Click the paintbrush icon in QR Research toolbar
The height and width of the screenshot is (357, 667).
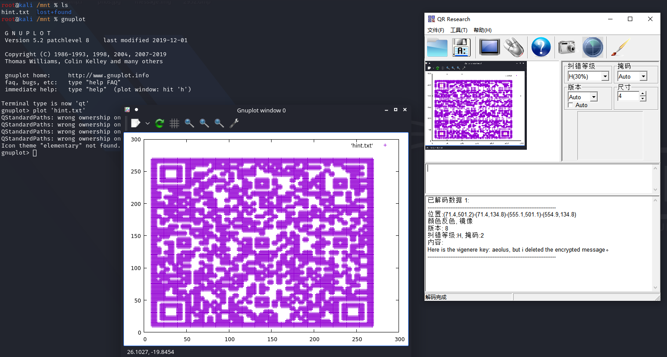coord(620,47)
